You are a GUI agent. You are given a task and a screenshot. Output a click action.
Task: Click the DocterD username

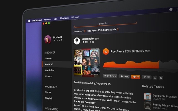coord(58,37)
